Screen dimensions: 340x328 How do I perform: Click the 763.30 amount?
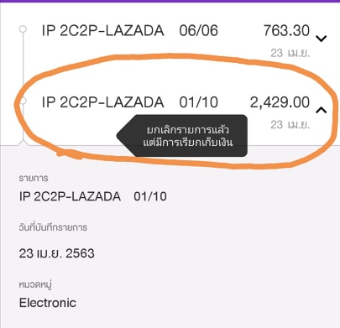point(286,30)
